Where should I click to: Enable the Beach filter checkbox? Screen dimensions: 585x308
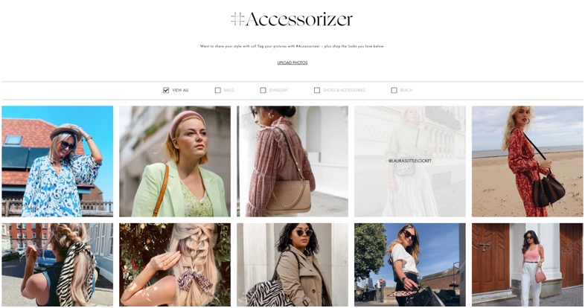click(394, 90)
